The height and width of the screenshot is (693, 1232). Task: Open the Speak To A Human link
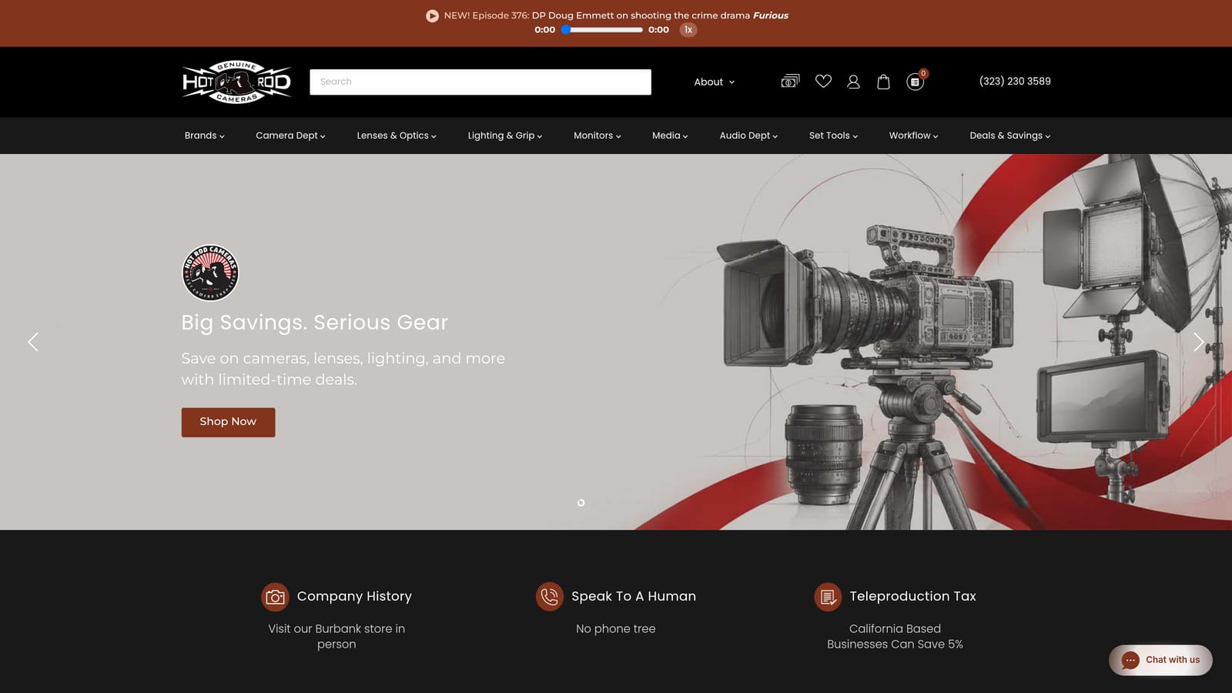pos(634,597)
